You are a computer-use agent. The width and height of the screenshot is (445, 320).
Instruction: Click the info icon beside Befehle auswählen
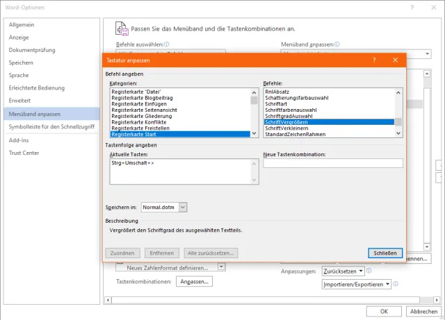pos(167,44)
